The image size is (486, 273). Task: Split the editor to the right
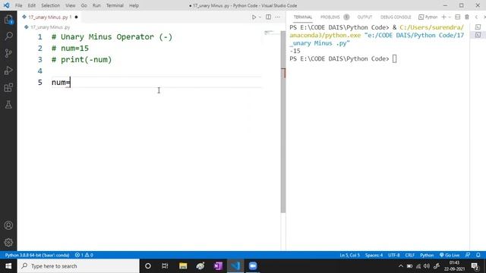(x=268, y=17)
